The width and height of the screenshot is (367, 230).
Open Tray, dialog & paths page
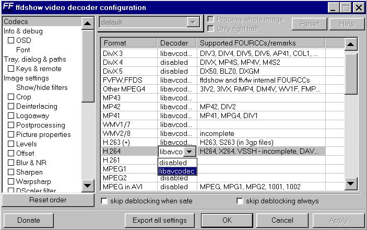[x=34, y=59]
